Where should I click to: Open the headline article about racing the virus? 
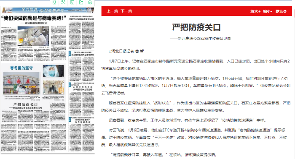click(34, 18)
